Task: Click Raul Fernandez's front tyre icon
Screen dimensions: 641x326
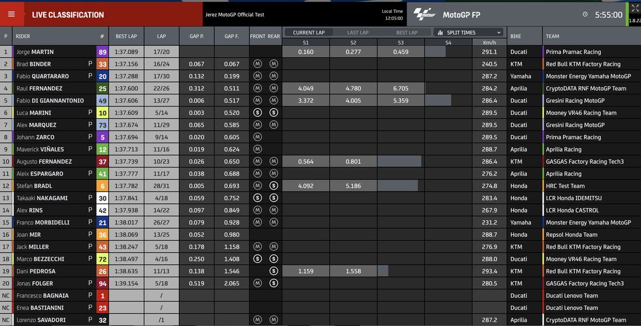Action: (x=258, y=88)
